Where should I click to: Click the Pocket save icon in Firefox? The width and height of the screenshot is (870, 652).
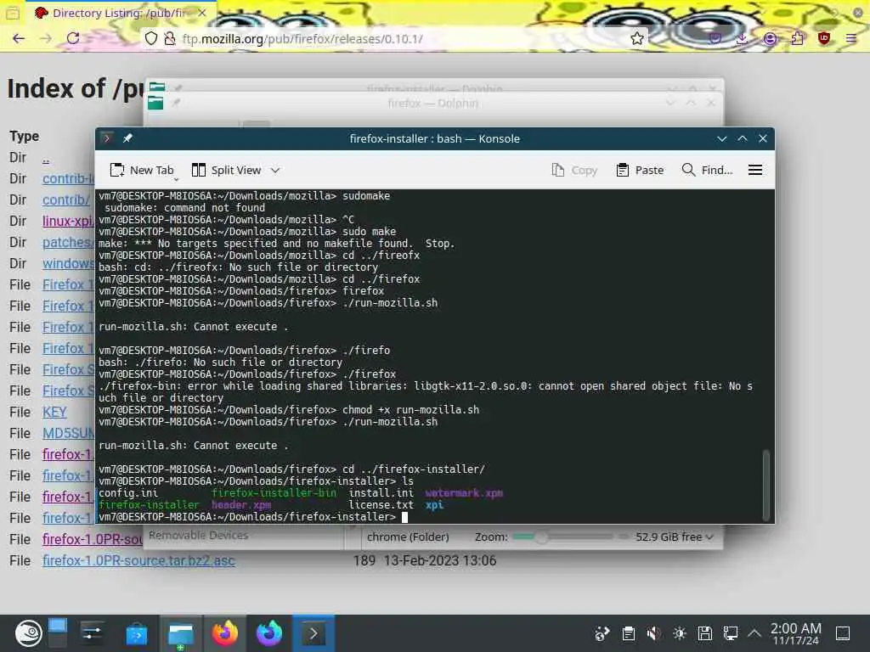pyautogui.click(x=715, y=38)
